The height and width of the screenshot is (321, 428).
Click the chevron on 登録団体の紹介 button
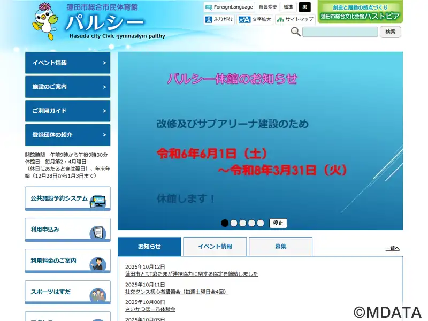coord(104,135)
